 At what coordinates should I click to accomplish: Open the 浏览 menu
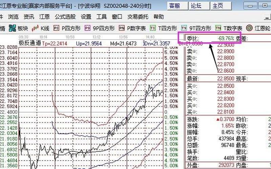[x=13, y=17]
